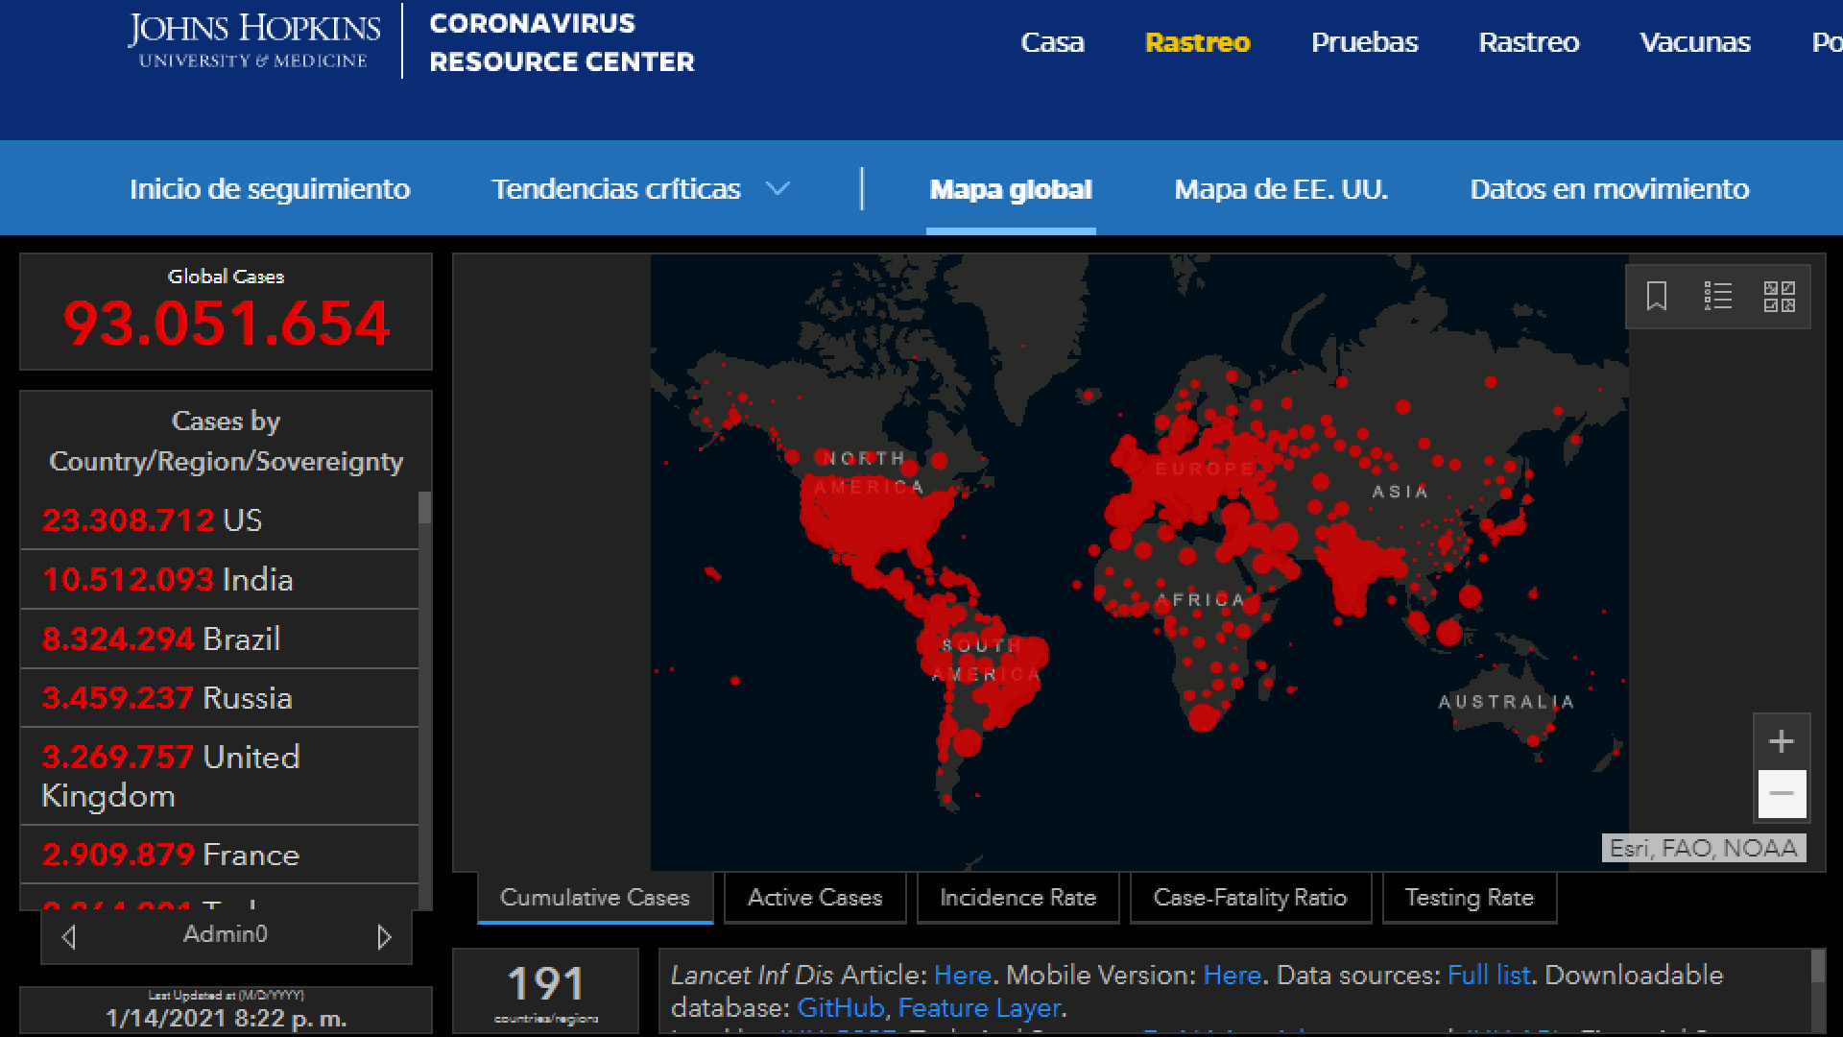
Task: Click the right arrow beside Admin0
Action: pos(384,934)
